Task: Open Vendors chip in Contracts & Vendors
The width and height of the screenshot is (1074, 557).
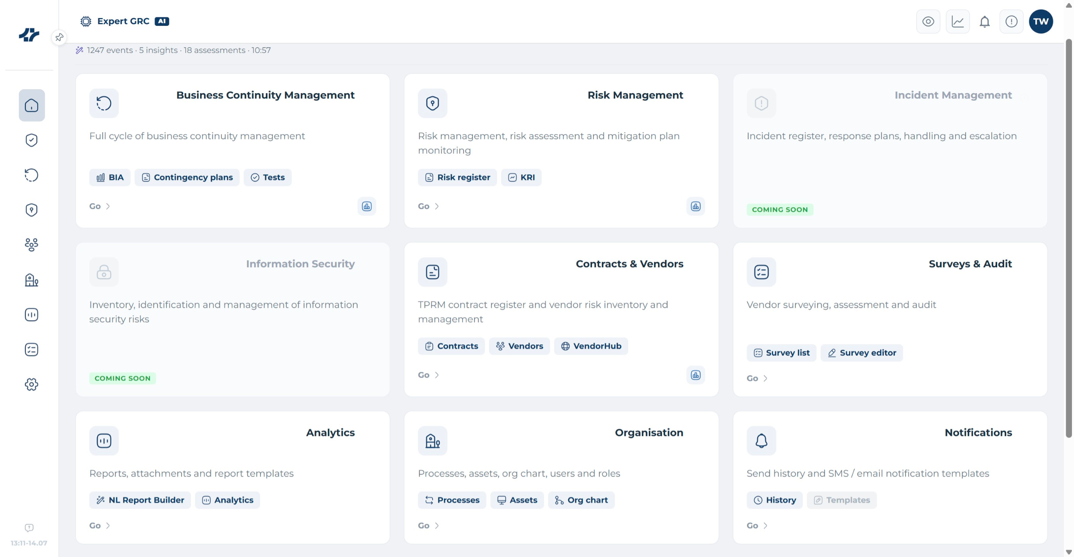Action: click(519, 346)
